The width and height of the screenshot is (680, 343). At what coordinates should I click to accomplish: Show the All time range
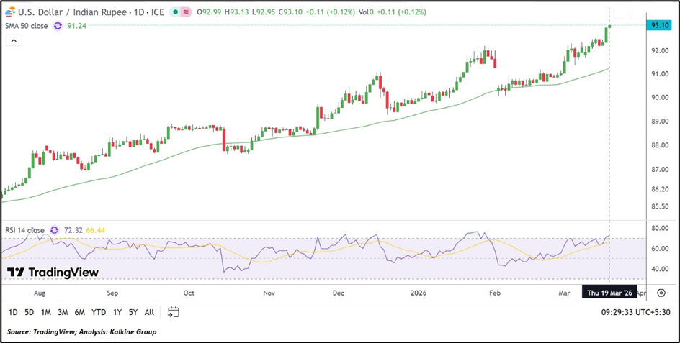tap(149, 313)
